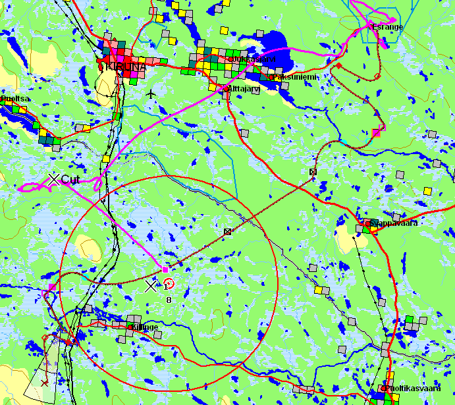Image resolution: width=455 pixels, height=405 pixels.
Task: Select the black X marker beside number 1
Action: pos(150,286)
